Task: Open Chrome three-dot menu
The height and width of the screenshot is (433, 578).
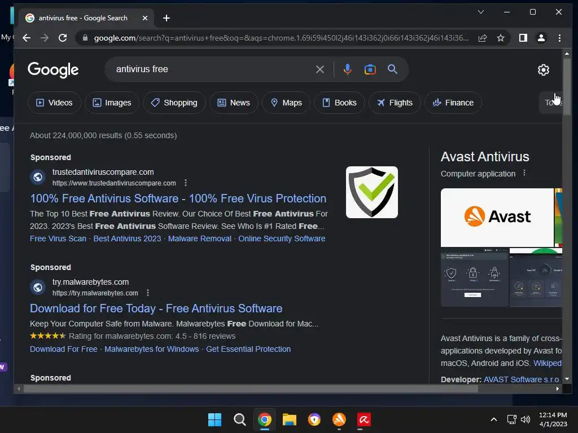Action: click(x=559, y=38)
